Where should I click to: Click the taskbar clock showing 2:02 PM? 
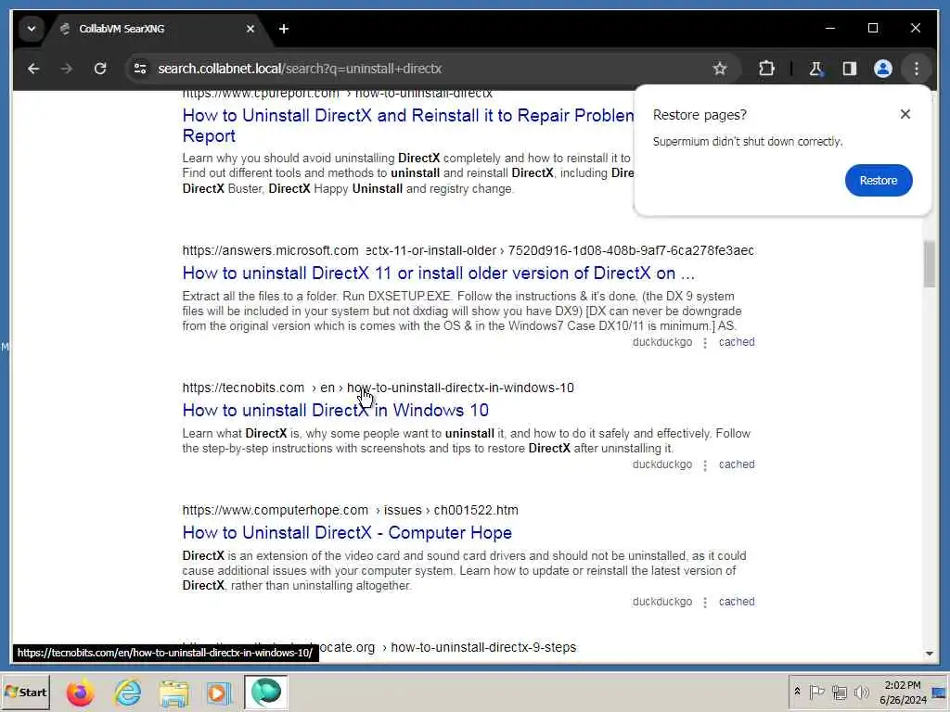(903, 692)
